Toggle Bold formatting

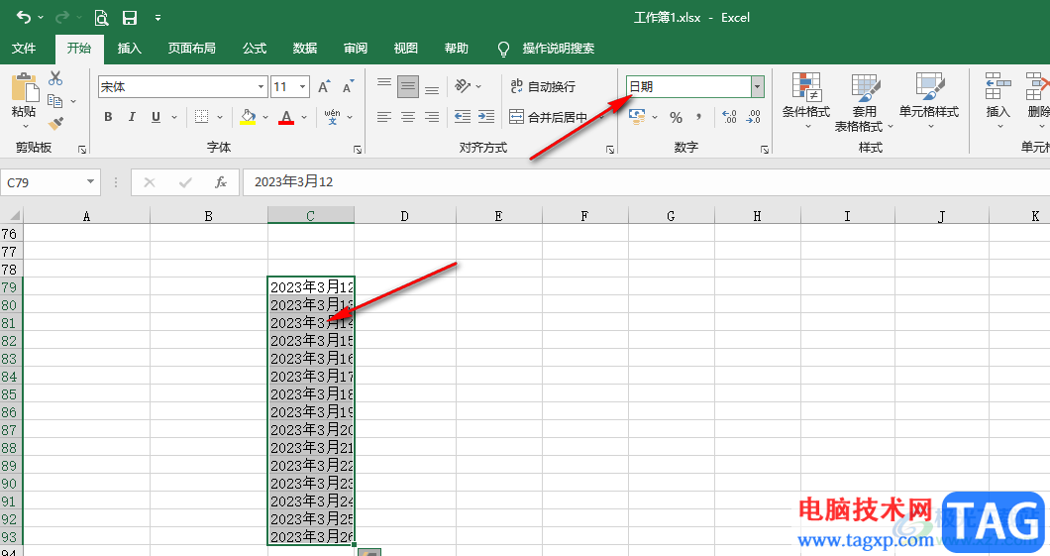click(x=109, y=117)
